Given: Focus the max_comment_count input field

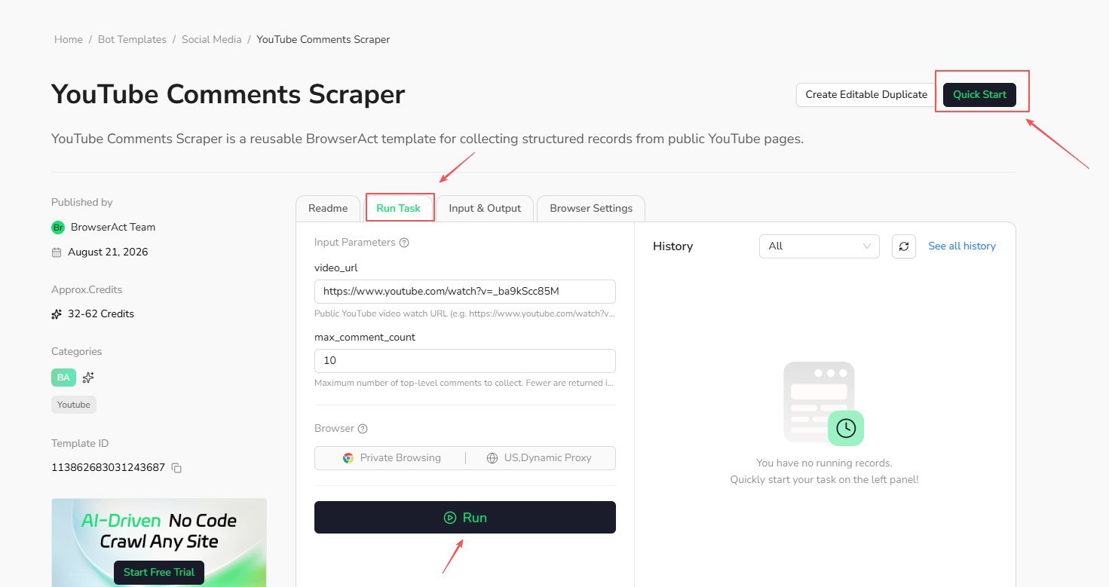Looking at the screenshot, I should (x=465, y=361).
